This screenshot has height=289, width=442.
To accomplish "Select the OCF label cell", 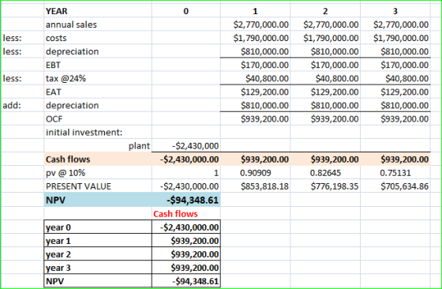I will click(x=98, y=119).
